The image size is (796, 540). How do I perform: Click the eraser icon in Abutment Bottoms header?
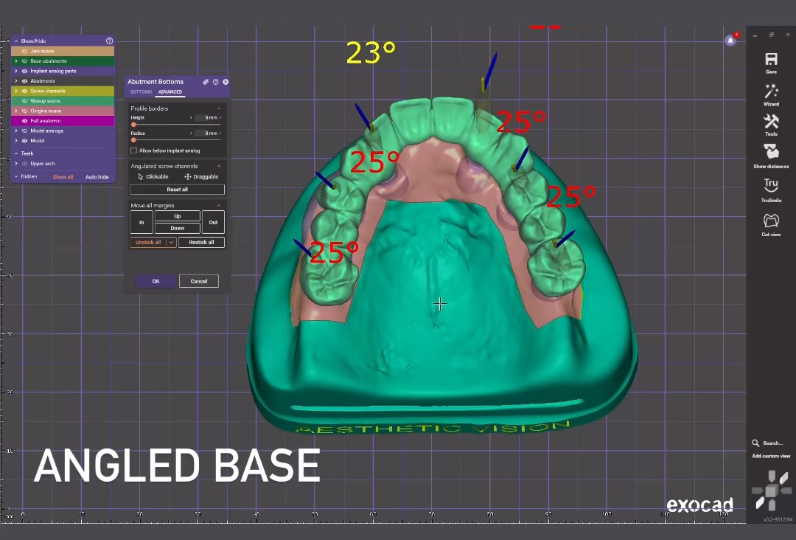[206, 82]
